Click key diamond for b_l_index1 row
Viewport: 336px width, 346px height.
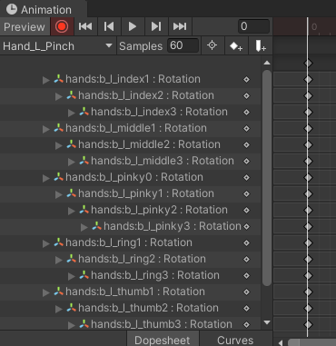[x=247, y=80]
